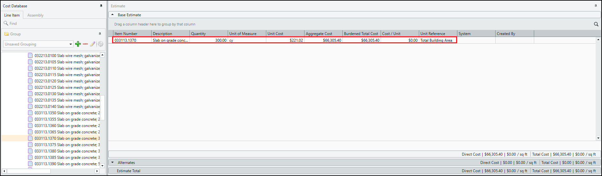Screen dimensions: 602x176
Task: Click the pencil edit-grouping icon
Action: click(x=93, y=44)
